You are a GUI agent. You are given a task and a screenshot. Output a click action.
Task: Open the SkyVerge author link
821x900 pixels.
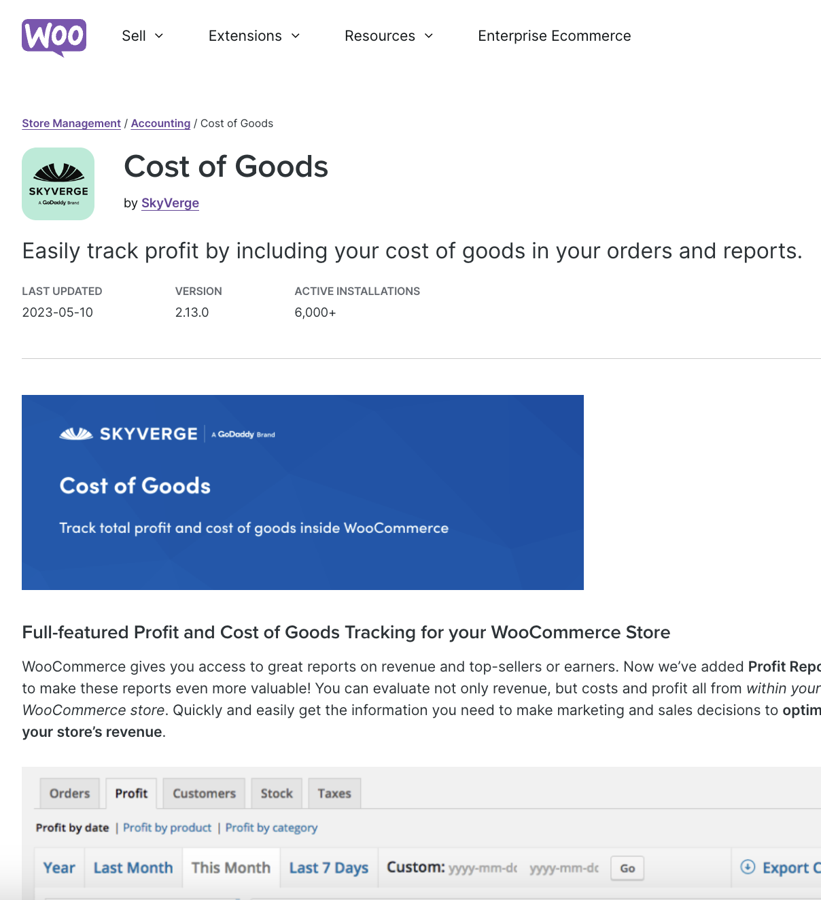[x=170, y=203]
